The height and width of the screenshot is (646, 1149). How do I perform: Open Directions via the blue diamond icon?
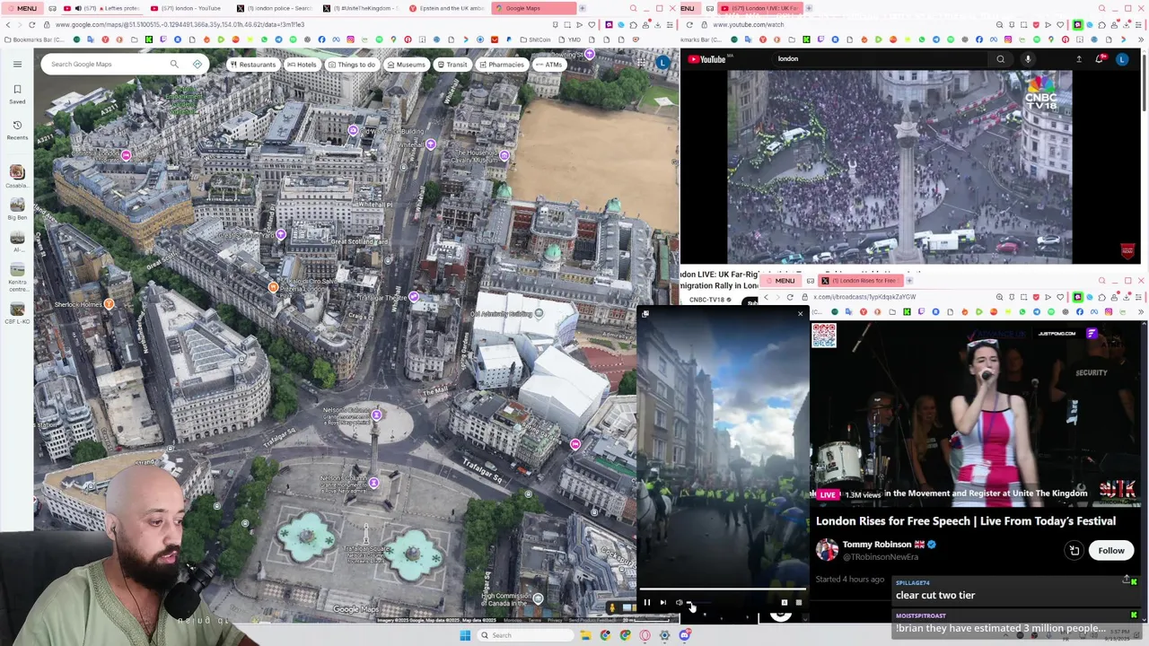(x=197, y=64)
